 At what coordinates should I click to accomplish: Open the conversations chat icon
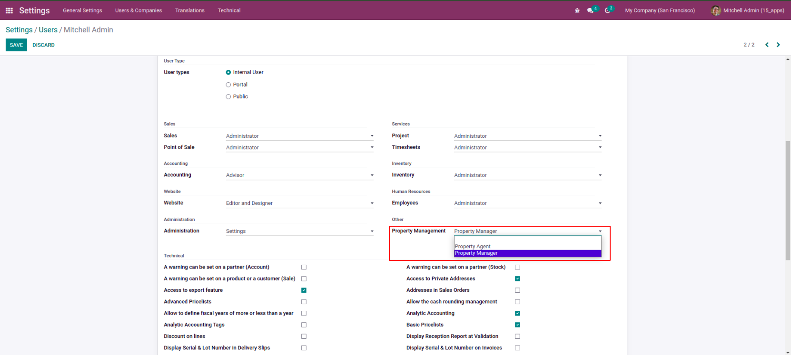point(590,10)
